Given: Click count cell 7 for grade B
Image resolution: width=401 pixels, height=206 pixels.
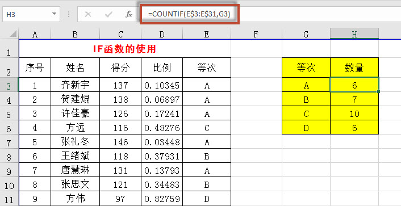Looking at the screenshot, I should (354, 99).
